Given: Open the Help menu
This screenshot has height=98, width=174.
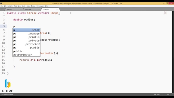Looking at the screenshot, I should pos(46,6).
